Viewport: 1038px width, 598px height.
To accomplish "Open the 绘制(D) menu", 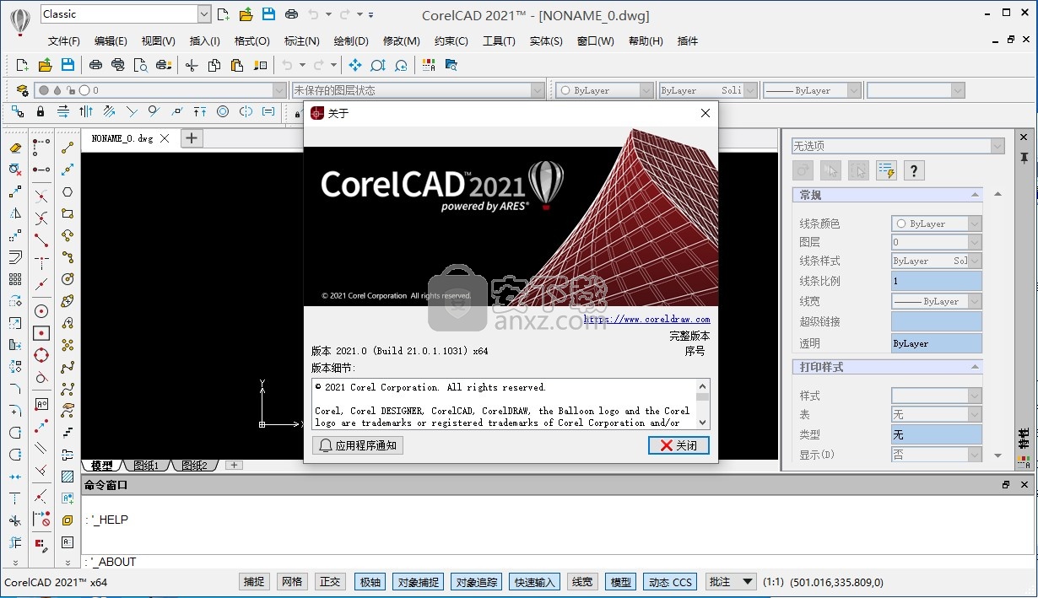I will click(x=351, y=40).
